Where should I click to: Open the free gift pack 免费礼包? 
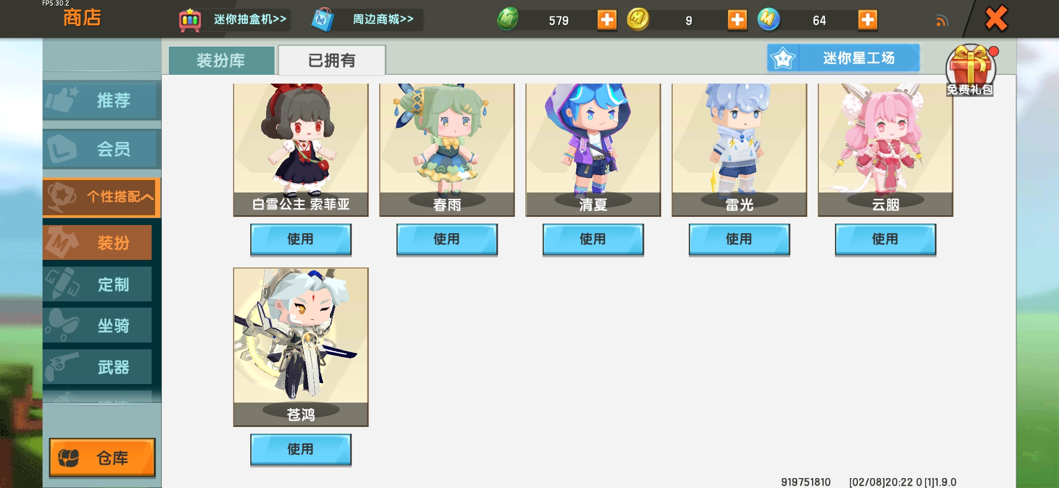970,70
